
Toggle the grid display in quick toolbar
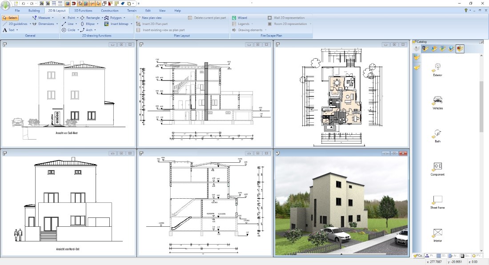coord(68,4)
